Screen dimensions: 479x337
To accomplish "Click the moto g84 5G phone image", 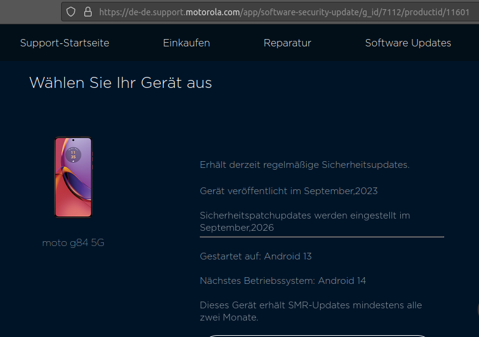I will pos(73,177).
